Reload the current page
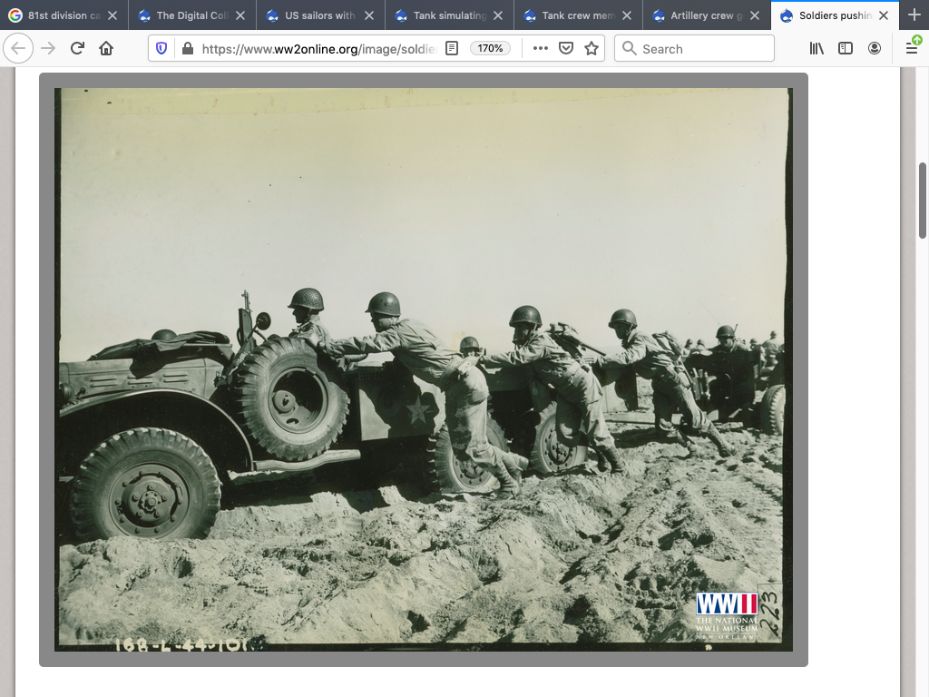 tap(77, 48)
